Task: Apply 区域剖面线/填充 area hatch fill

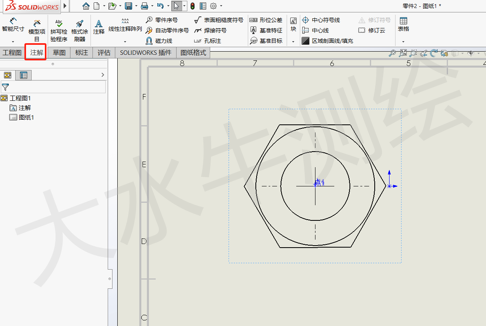Action: click(327, 41)
